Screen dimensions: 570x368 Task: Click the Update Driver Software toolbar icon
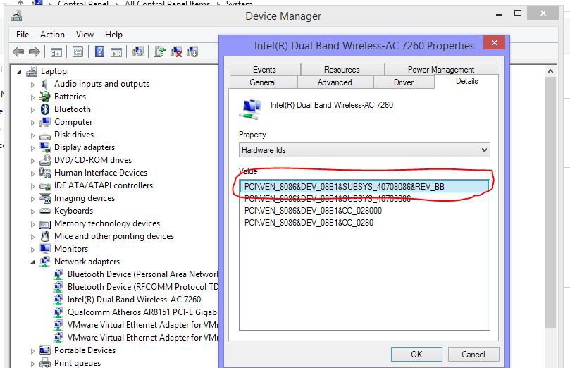tap(159, 51)
